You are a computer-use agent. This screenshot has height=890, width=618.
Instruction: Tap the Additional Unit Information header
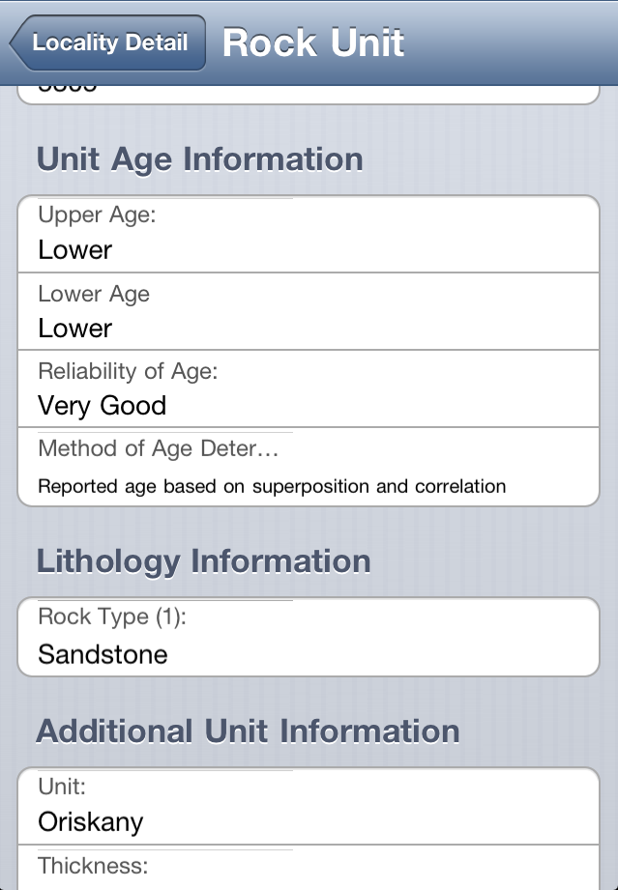pos(248,732)
